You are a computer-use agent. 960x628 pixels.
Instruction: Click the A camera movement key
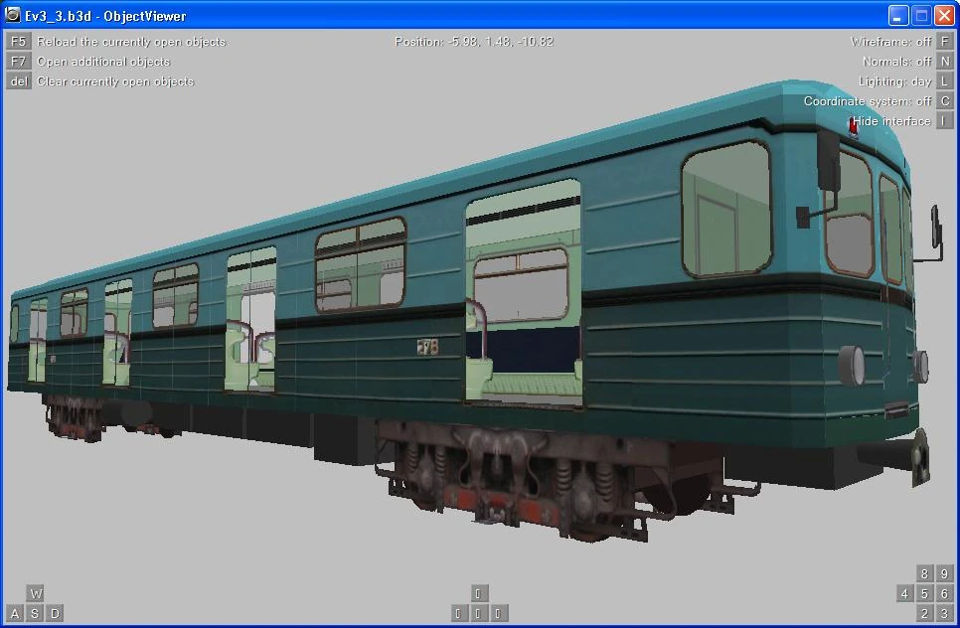(x=15, y=613)
